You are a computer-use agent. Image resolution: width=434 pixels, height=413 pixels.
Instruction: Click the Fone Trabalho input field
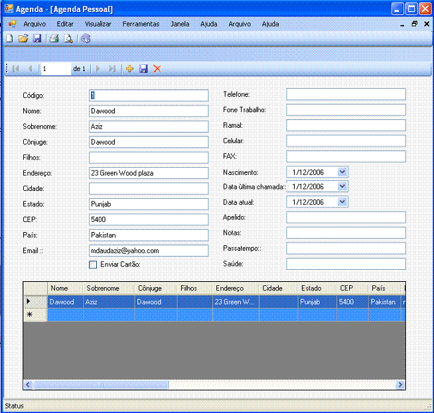(346, 110)
